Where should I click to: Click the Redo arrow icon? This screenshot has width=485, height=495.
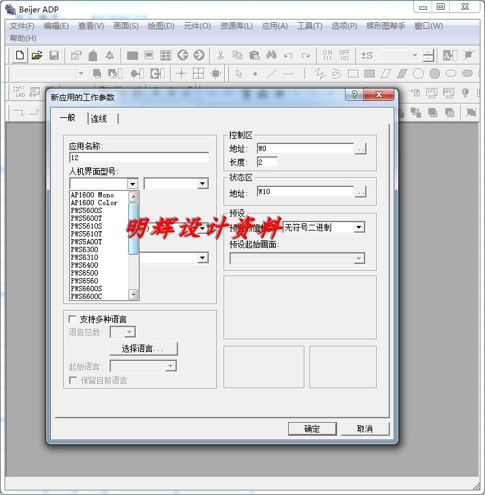305,55
